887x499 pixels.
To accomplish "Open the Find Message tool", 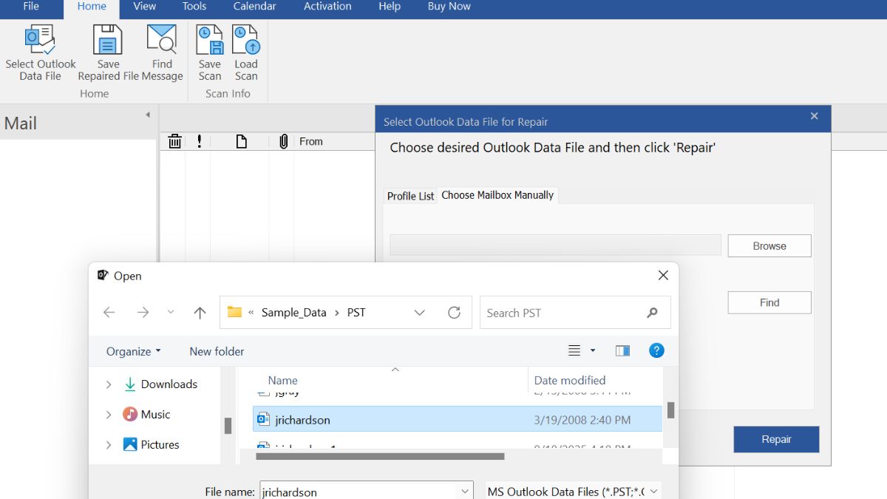I will coord(162,39).
